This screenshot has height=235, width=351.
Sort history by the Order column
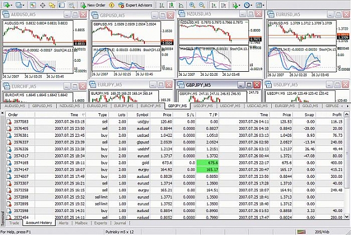(x=20, y=115)
